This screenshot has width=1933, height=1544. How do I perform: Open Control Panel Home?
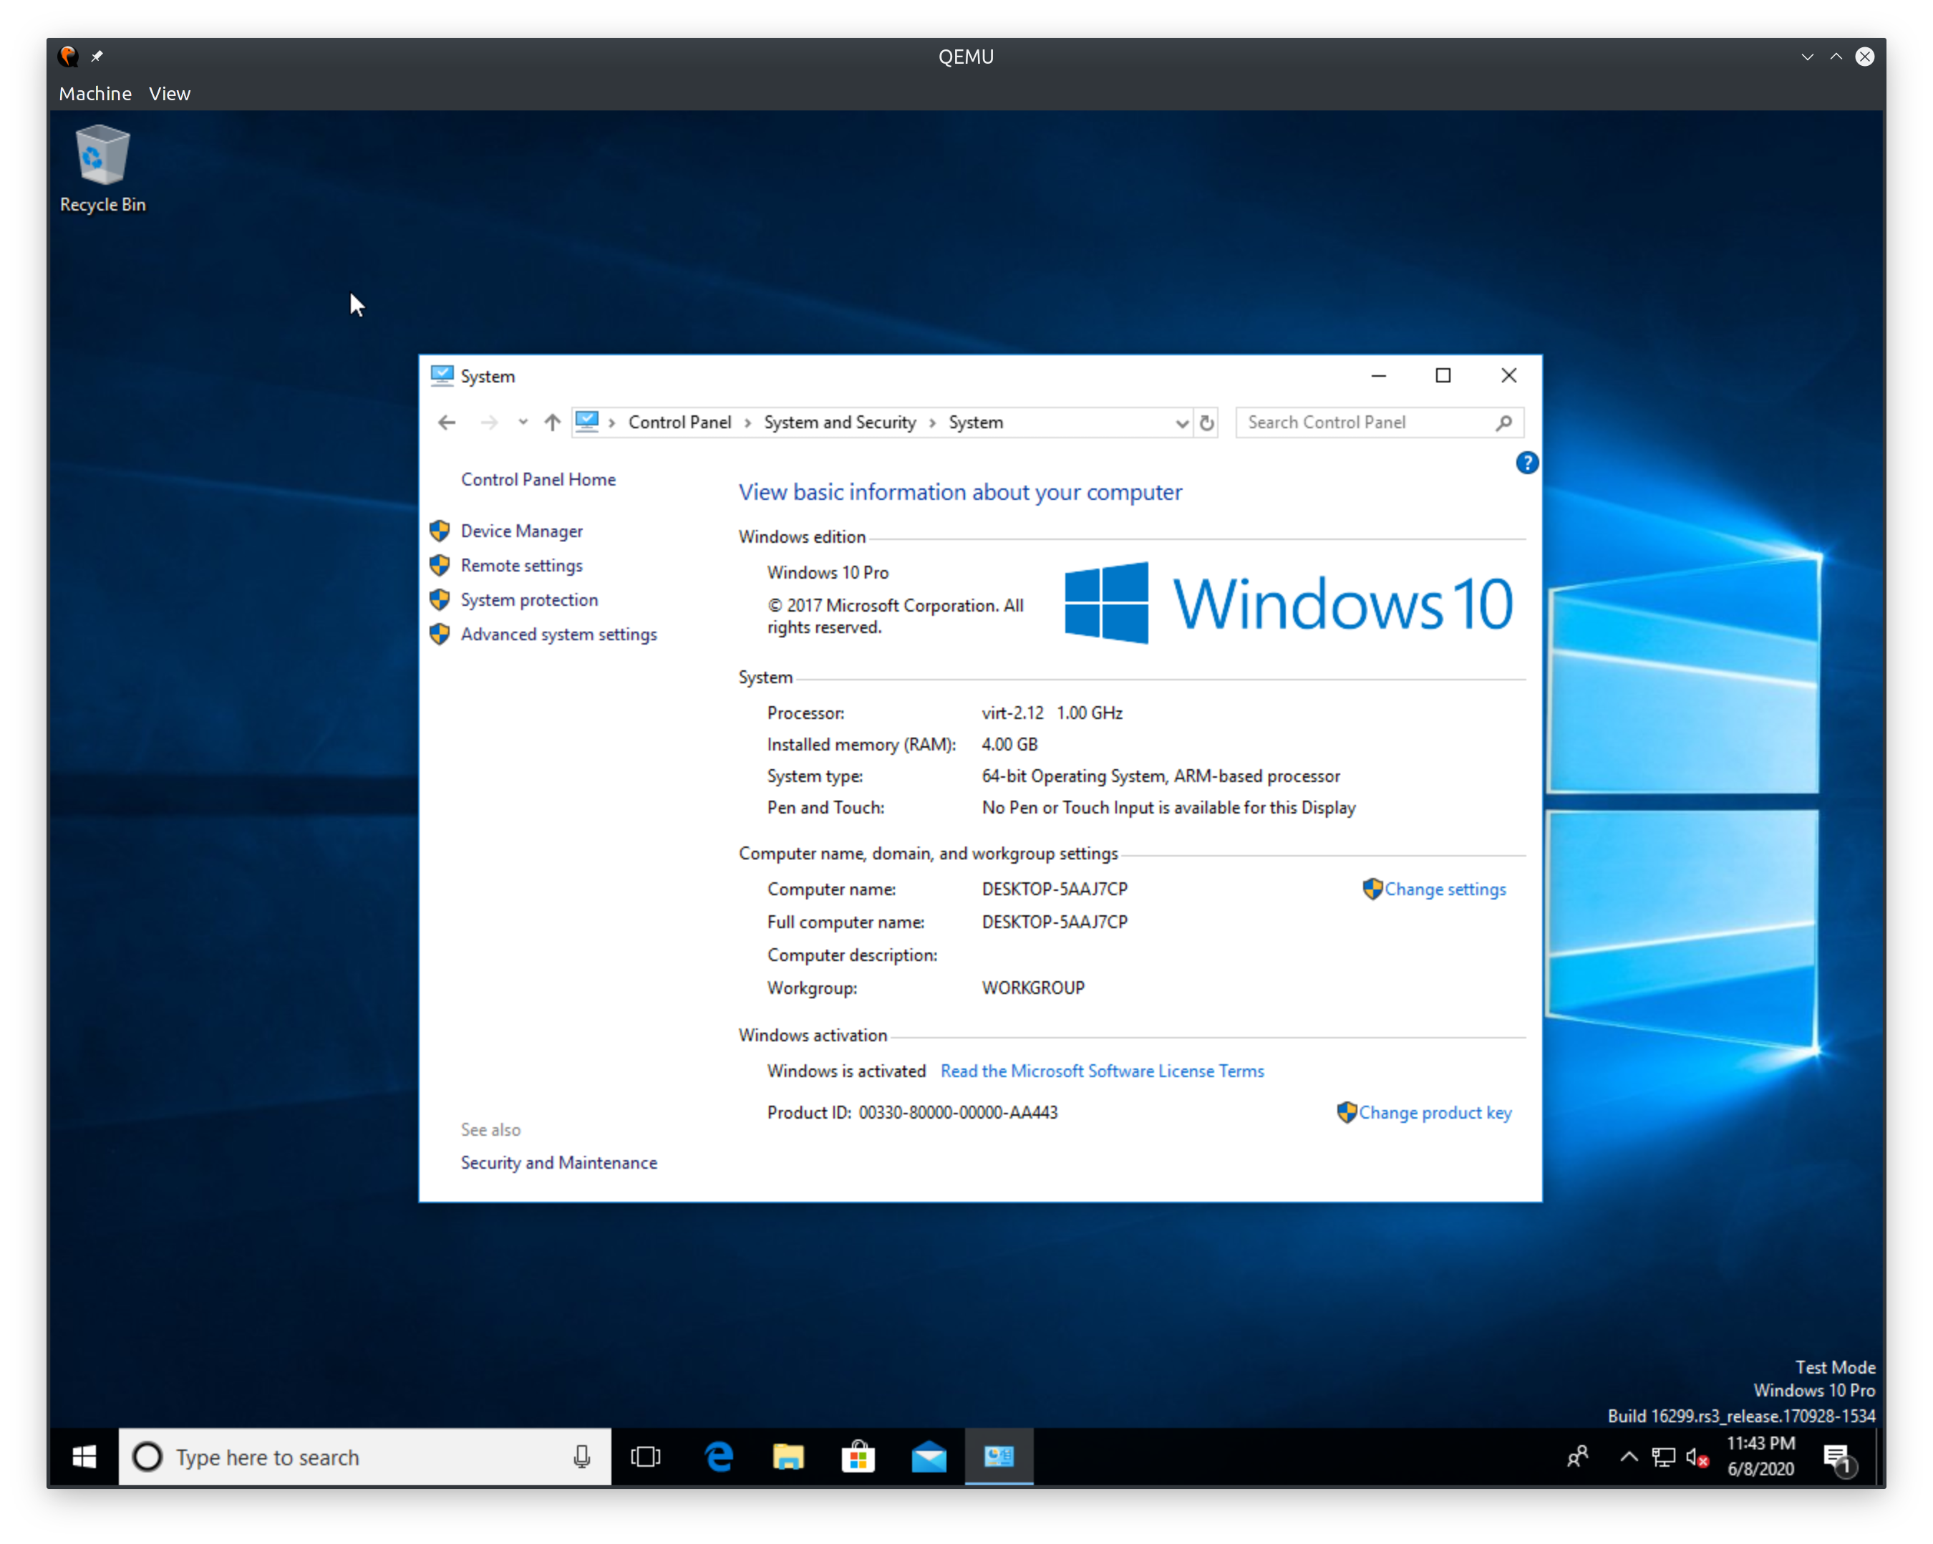point(538,480)
